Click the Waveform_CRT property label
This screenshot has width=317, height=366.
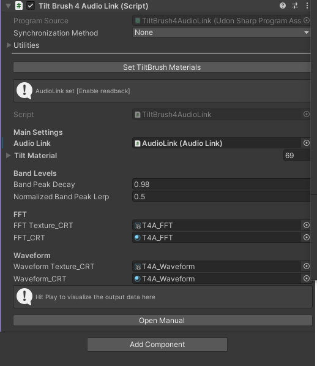[x=40, y=279]
